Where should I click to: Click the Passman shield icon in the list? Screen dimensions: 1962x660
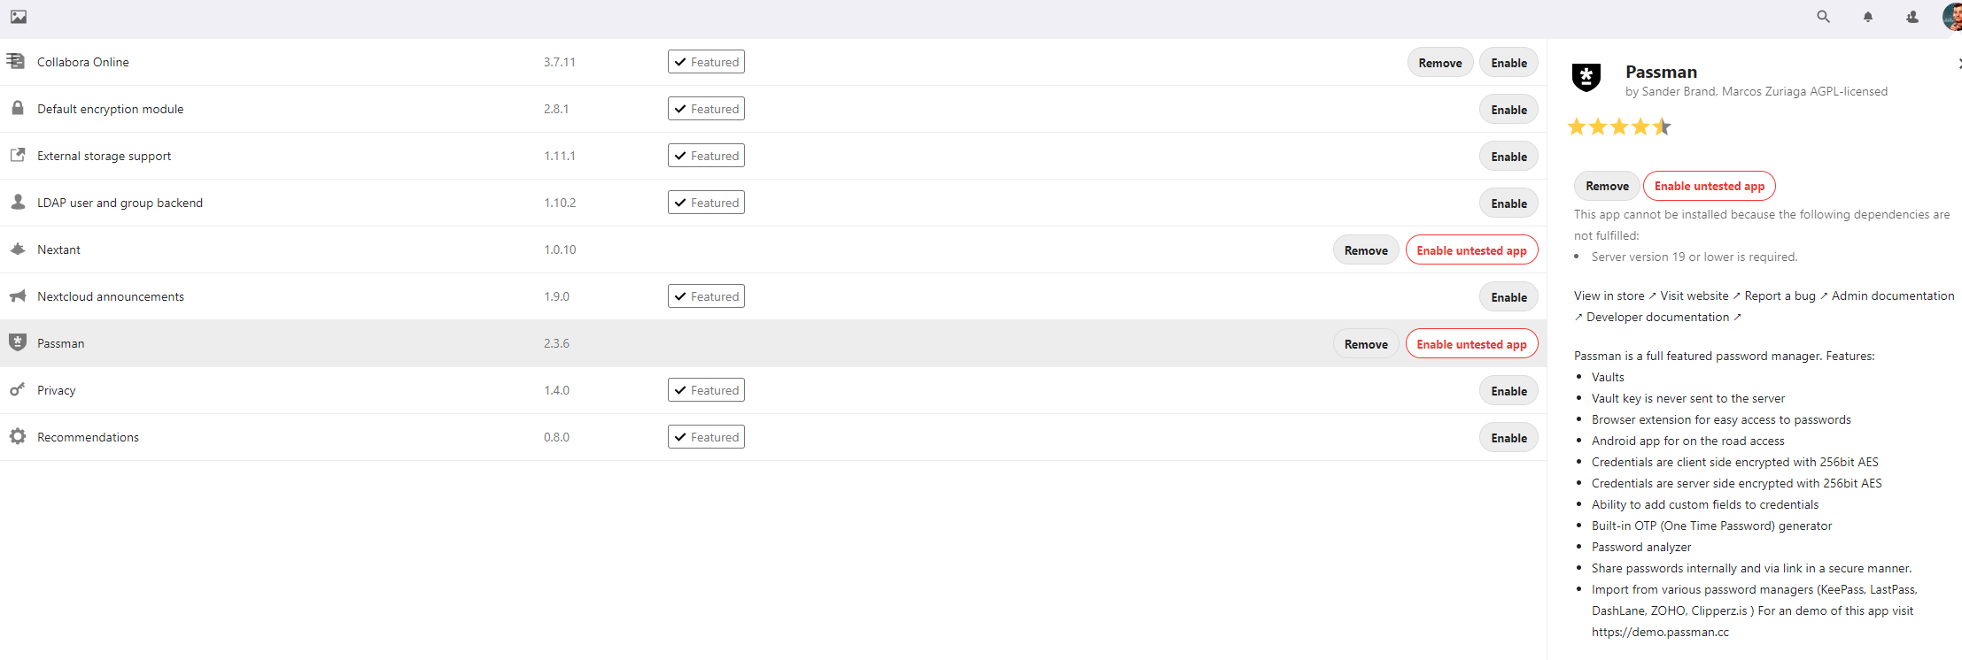[x=17, y=342]
